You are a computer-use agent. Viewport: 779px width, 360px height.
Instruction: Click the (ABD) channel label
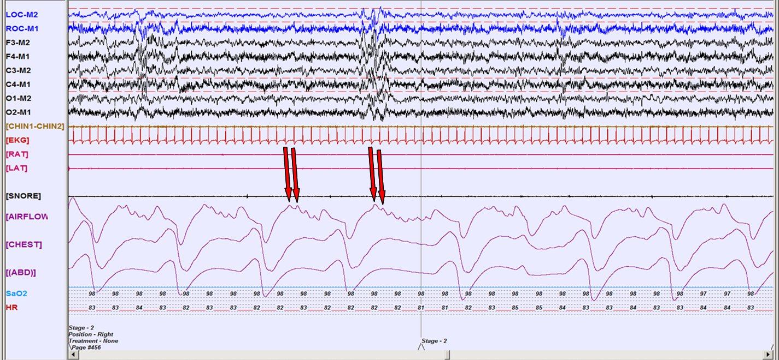click(21, 272)
